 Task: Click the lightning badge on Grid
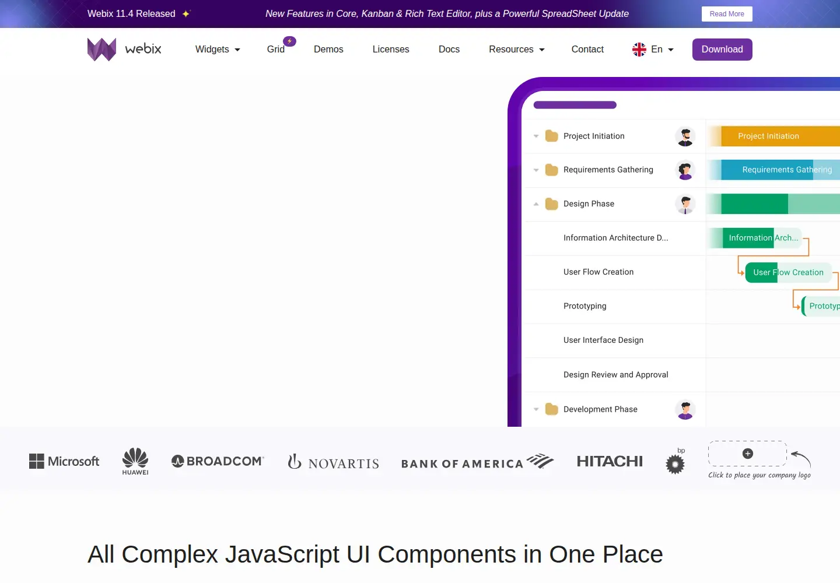[290, 41]
